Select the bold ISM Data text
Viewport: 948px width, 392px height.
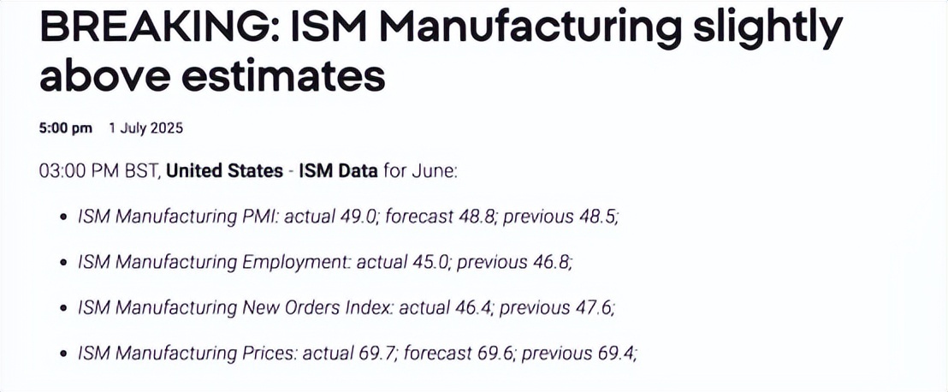tap(339, 171)
